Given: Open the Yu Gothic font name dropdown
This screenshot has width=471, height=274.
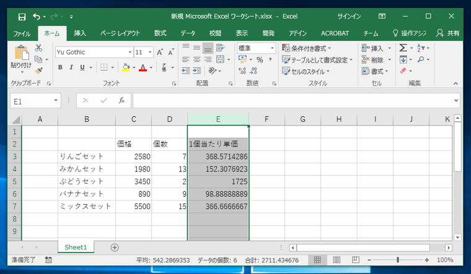Looking at the screenshot, I should coord(130,53).
